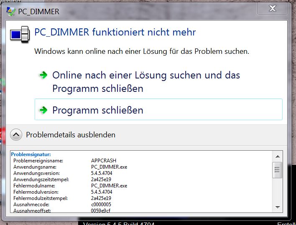
Task: Click the PC_DIMMER title bar icon
Action: point(10,11)
